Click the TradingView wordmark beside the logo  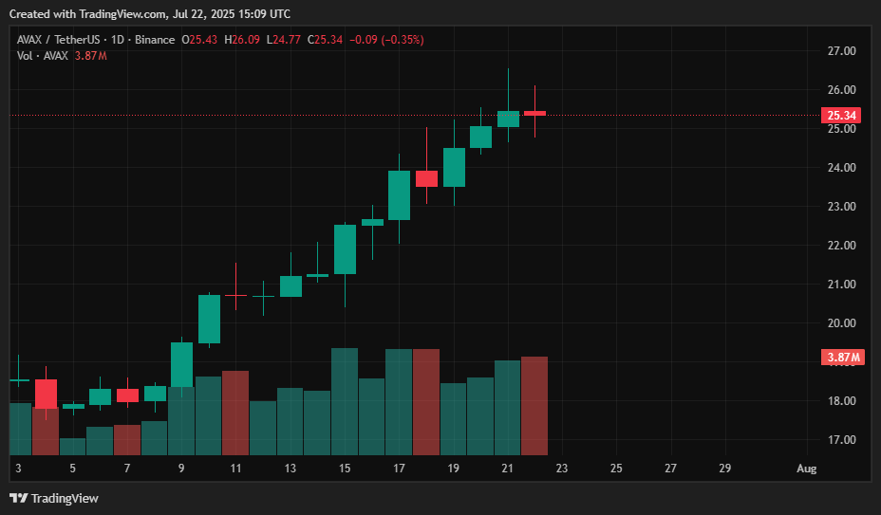click(65, 498)
